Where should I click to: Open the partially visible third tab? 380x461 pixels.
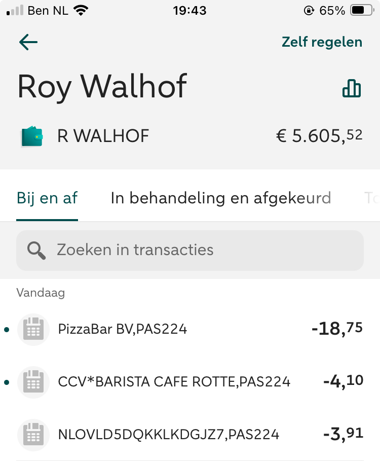(371, 198)
